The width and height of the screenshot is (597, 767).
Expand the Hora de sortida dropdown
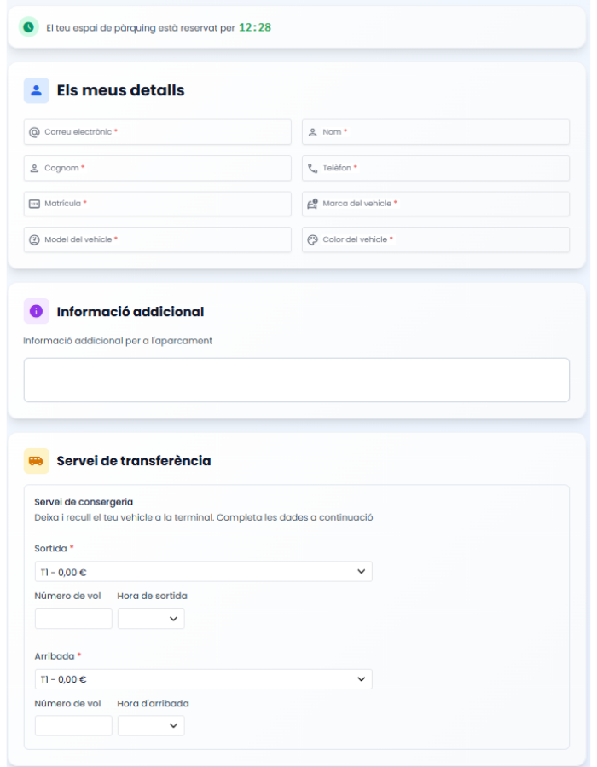(151, 619)
